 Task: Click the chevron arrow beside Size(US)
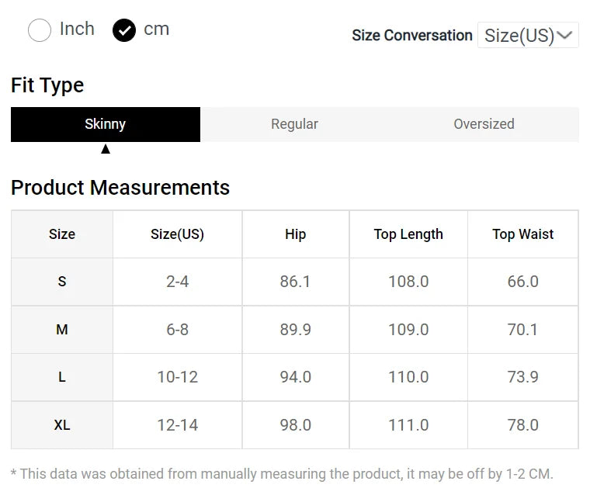565,36
